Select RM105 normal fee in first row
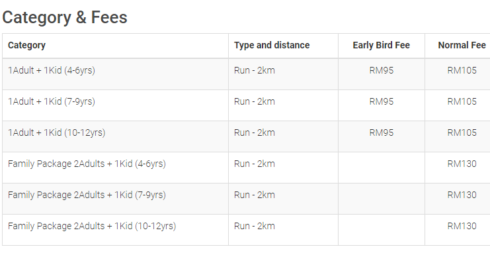Image resolution: width=490 pixels, height=261 pixels. 462,70
